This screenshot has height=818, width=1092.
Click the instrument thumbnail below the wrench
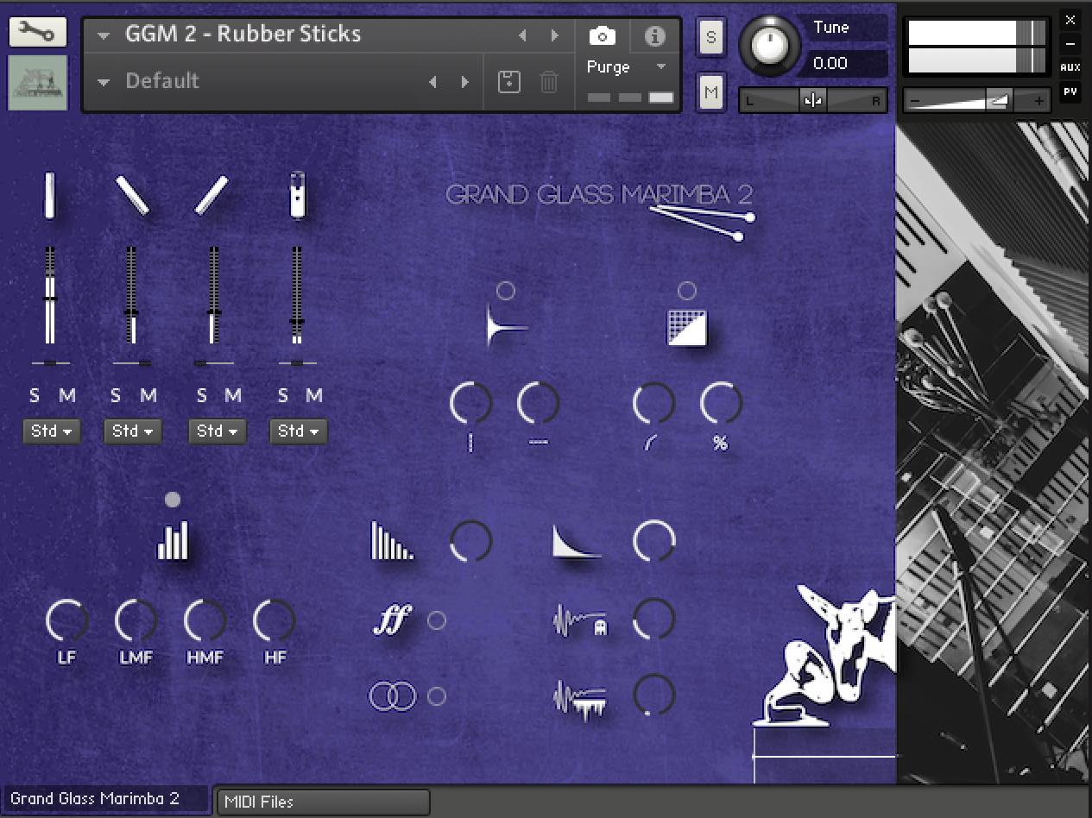tap(38, 83)
